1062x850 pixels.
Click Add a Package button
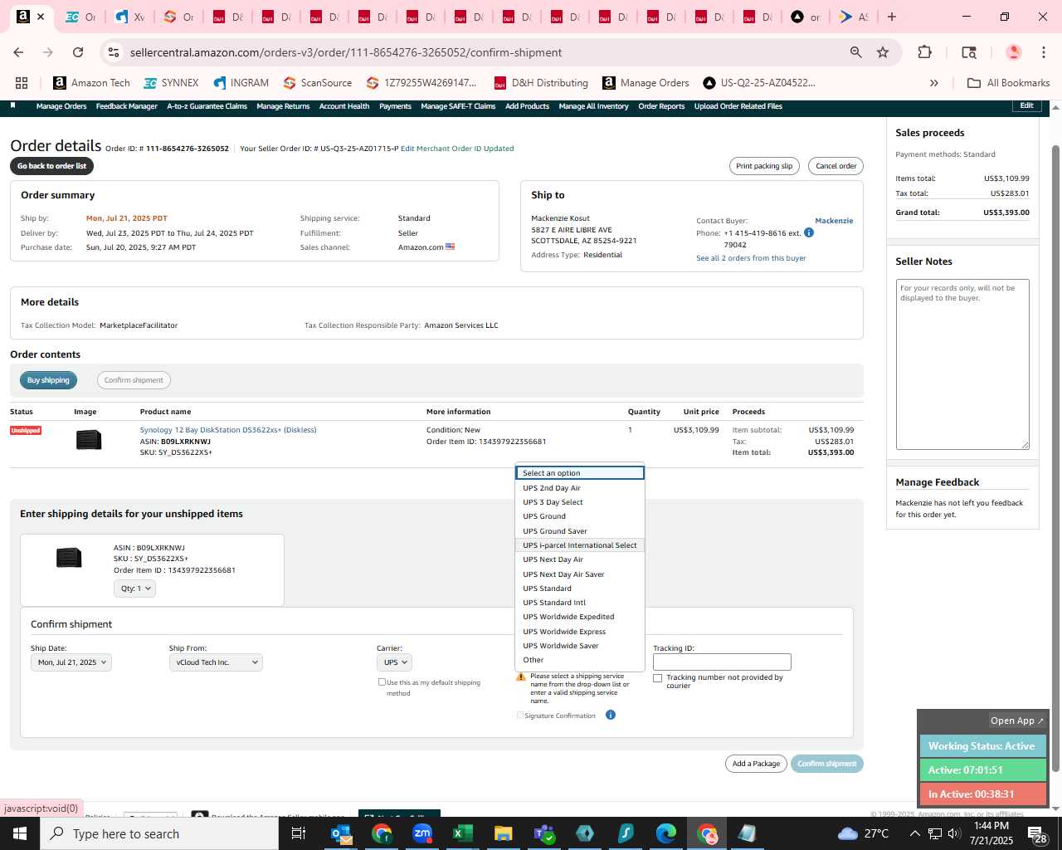(756, 764)
